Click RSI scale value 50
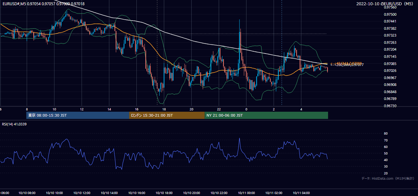The height and width of the screenshot is (196, 418). 386,153
